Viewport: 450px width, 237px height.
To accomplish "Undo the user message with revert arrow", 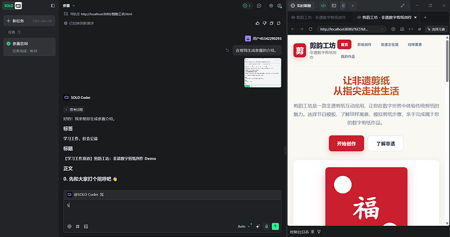I will (227, 50).
